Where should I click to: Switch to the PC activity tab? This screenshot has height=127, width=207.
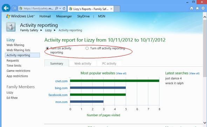click(x=109, y=63)
